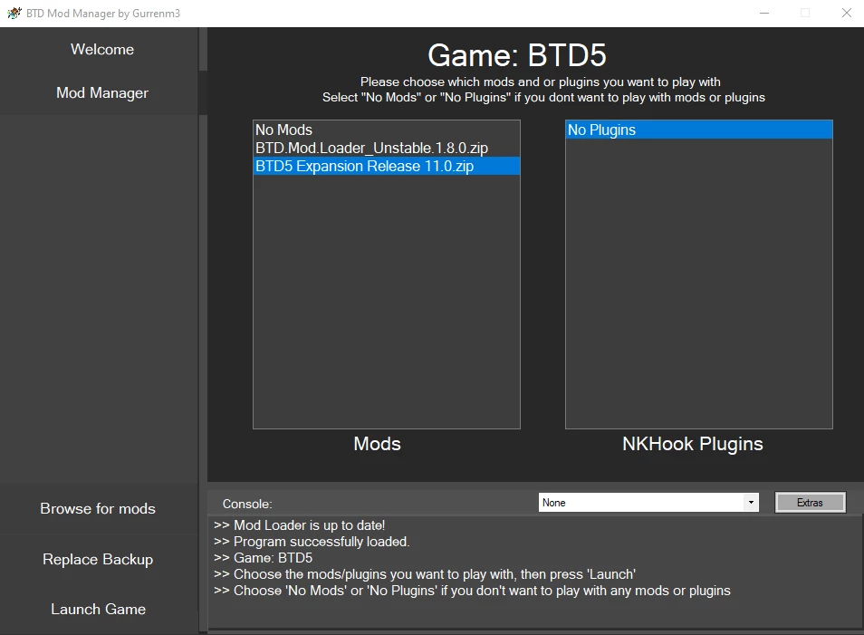Select No Mods in the Mods list

coord(387,130)
